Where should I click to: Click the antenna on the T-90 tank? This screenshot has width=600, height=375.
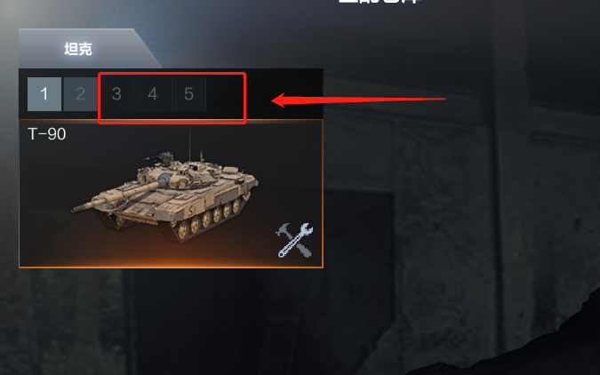click(x=190, y=143)
